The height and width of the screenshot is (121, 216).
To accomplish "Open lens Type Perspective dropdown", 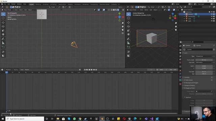I will [204, 56].
